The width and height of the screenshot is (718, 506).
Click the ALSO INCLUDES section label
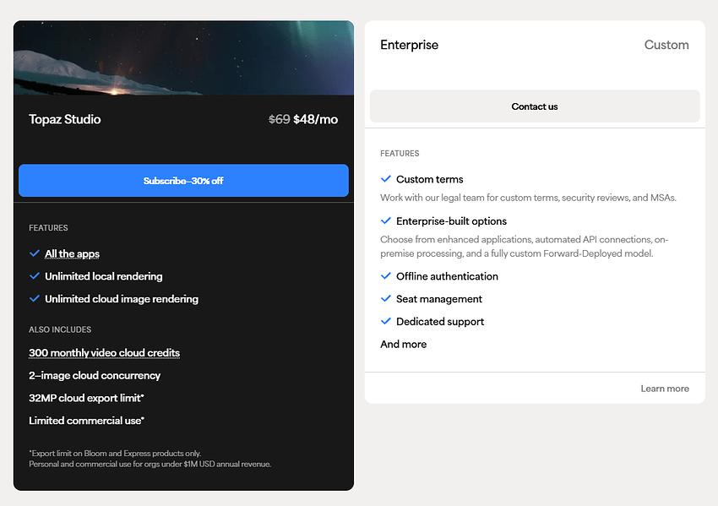coord(60,329)
